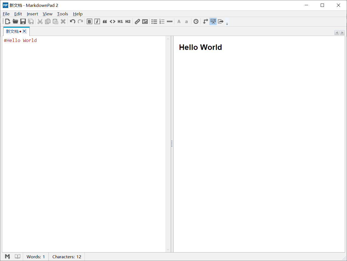Click the editor scrollbar up arrow
This screenshot has height=261, width=347.
pos(168,39)
